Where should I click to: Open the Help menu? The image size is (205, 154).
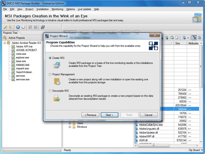pyautogui.click(x=97, y=9)
